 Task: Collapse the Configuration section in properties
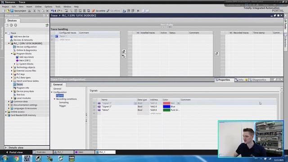click(52, 92)
